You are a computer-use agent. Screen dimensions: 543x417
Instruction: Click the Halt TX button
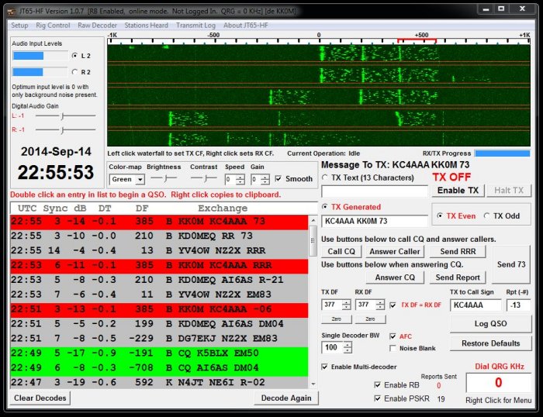pos(509,191)
